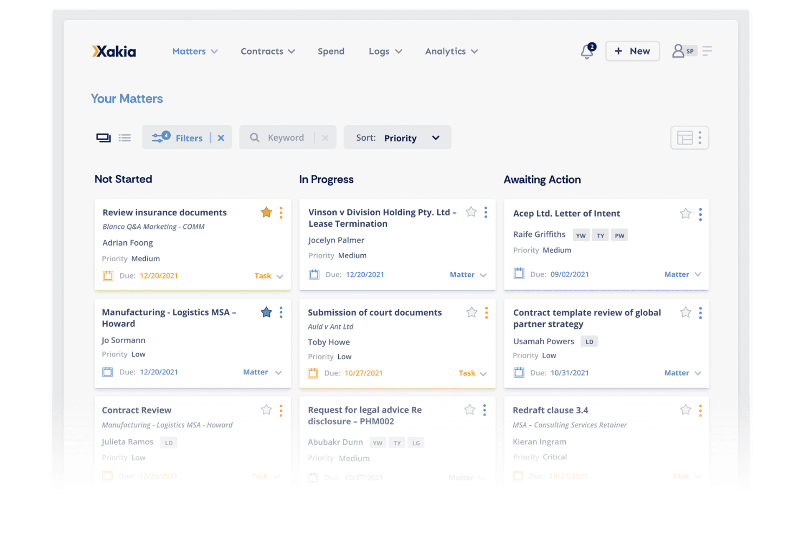Open the Analytics menu
802x534 pixels.
pos(451,51)
